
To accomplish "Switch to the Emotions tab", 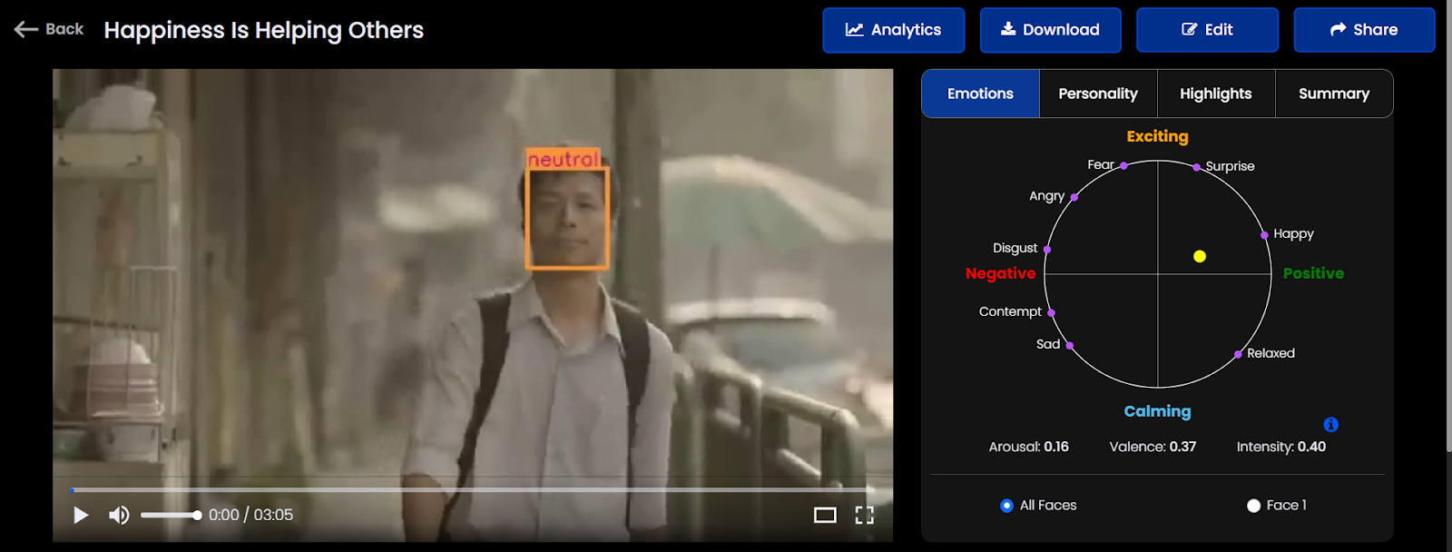I will [980, 94].
